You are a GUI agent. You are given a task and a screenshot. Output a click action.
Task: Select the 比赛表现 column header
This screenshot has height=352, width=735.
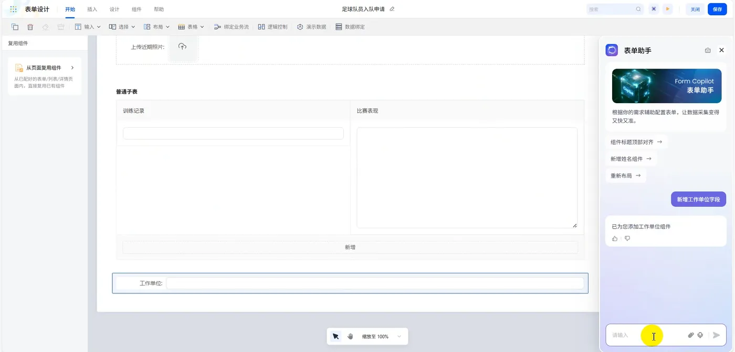[x=367, y=111]
